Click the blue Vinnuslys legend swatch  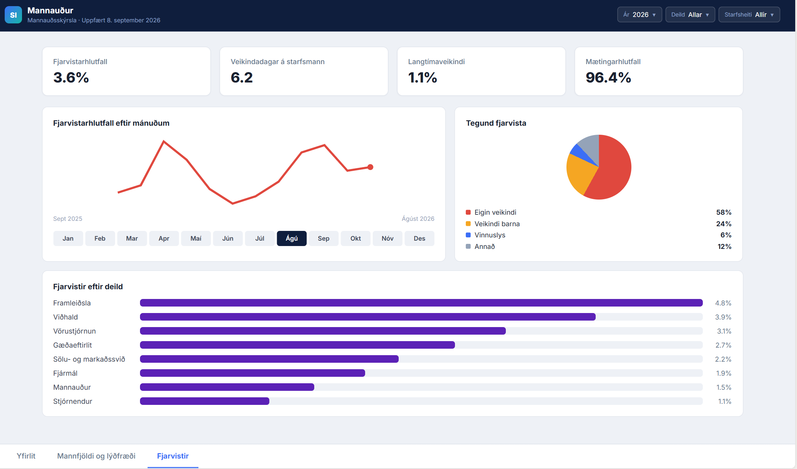point(468,235)
